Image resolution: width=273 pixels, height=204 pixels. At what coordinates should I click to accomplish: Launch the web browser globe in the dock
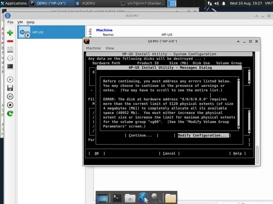pyautogui.click(x=143, y=197)
